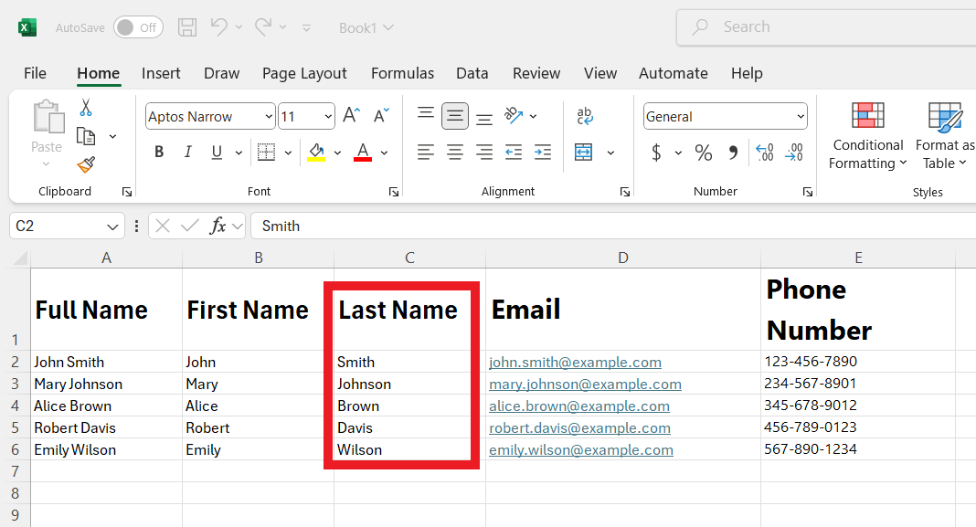Expand the Copy options arrow
Image resolution: width=976 pixels, height=527 pixels.
112,136
